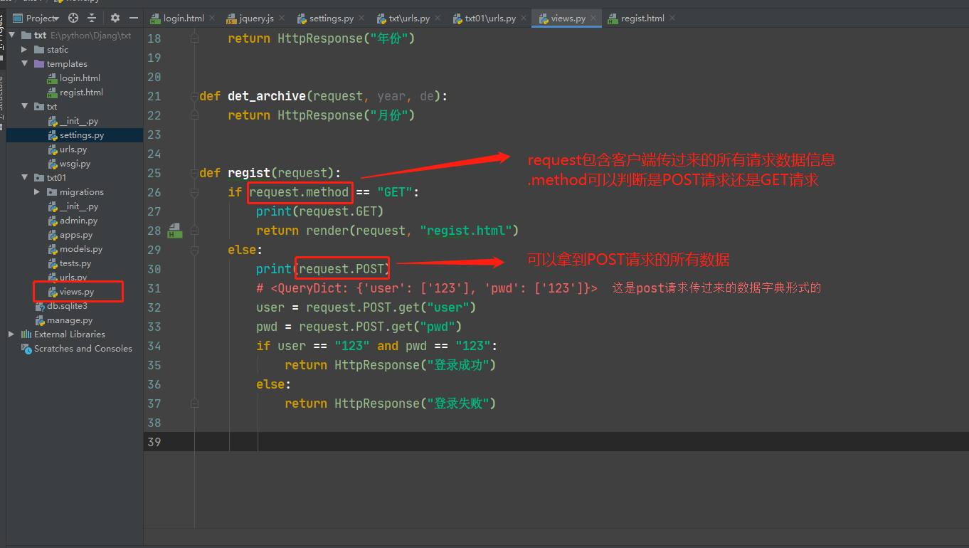Collapse the root txt project folder

click(x=11, y=35)
